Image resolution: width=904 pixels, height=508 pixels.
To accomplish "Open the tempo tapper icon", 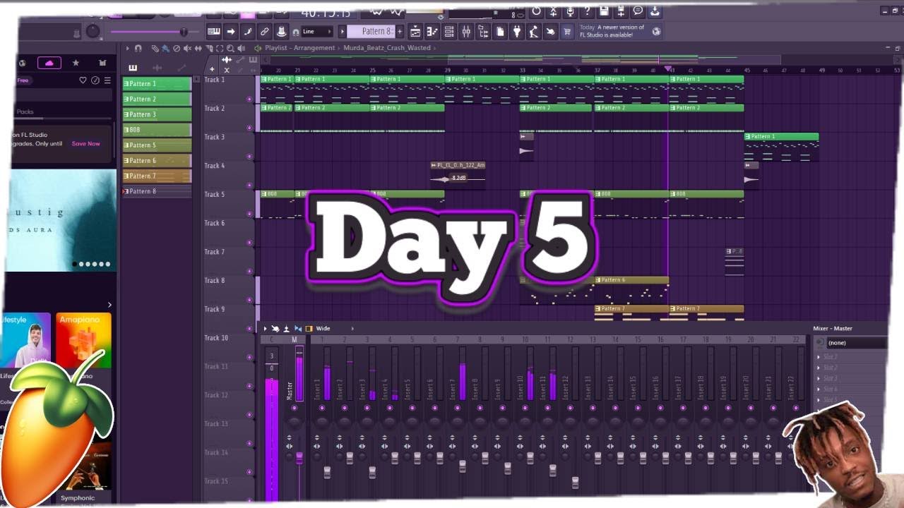I will coord(534,32).
